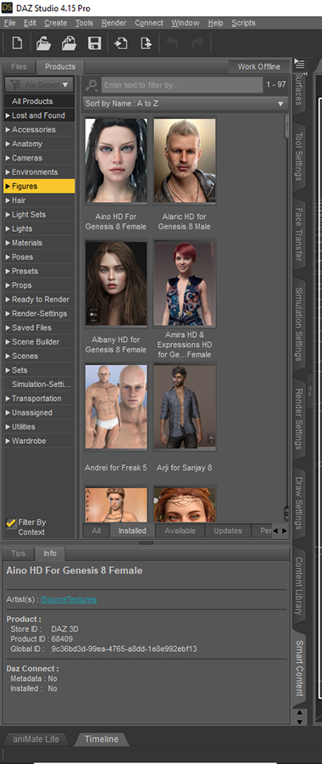This screenshot has height=764, width=322.
Task: Click the Import arrow-into-page icon
Action: 120,43
